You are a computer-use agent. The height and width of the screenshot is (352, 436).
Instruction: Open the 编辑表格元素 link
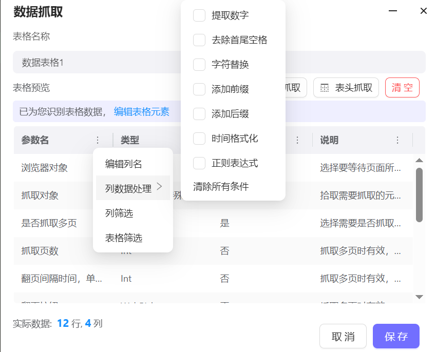coord(142,111)
